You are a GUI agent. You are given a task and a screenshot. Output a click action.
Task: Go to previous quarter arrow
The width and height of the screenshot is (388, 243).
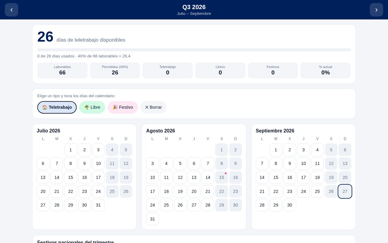(12, 10)
